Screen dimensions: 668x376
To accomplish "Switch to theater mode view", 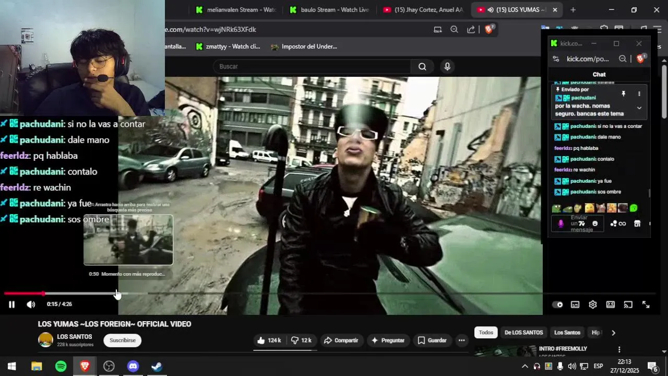I will pyautogui.click(x=611, y=305).
